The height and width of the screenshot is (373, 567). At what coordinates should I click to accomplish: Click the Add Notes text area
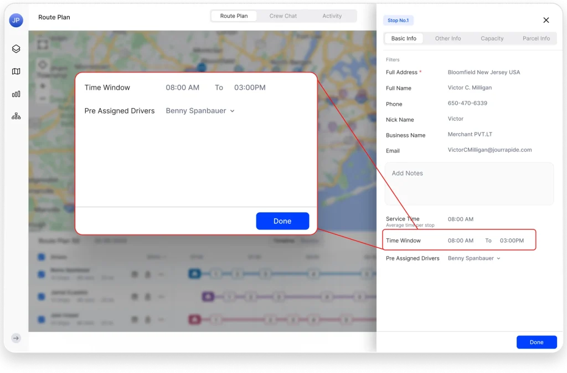(x=469, y=184)
